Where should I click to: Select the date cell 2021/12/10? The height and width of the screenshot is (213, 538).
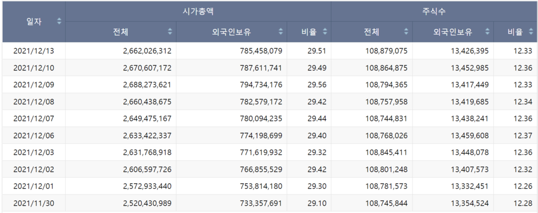click(34, 68)
